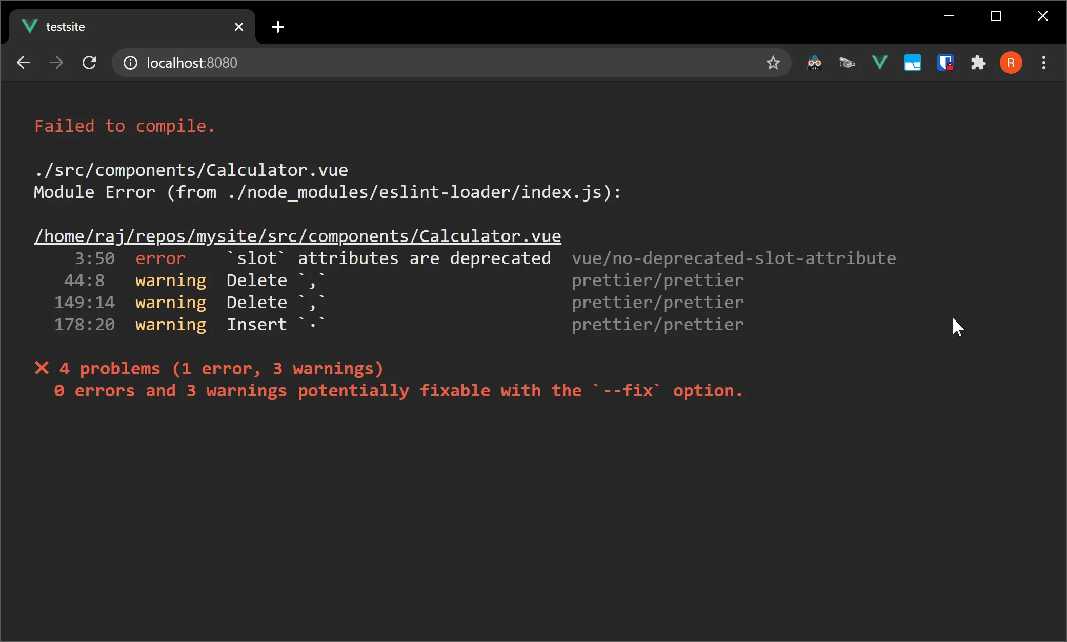This screenshot has width=1067, height=642.
Task: Click the zipper-style extension icon
Action: tap(847, 63)
